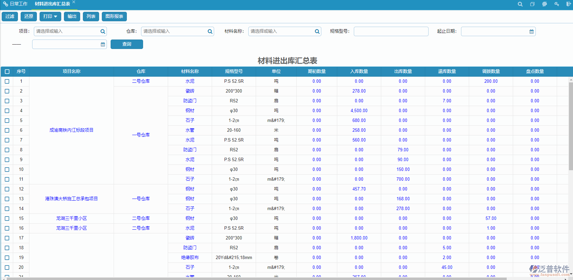This screenshot has width=573, height=280.
Task: Open the 成渝高铁内江标段项目 link
Action: coord(71,130)
